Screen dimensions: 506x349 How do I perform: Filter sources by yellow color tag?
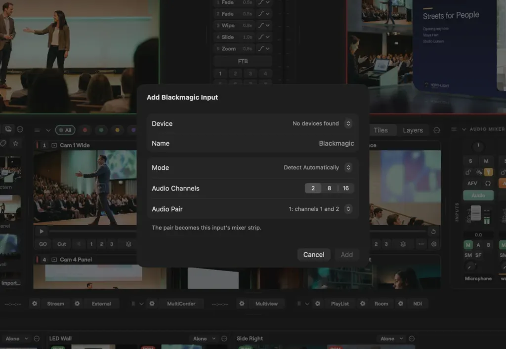(118, 130)
